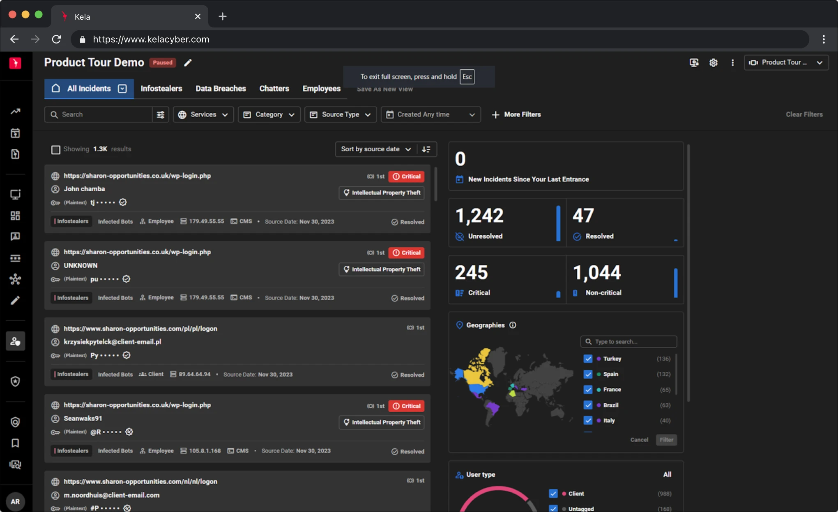The image size is (838, 512).
Task: Open the monitor icon in the sidebar
Action: point(15,194)
